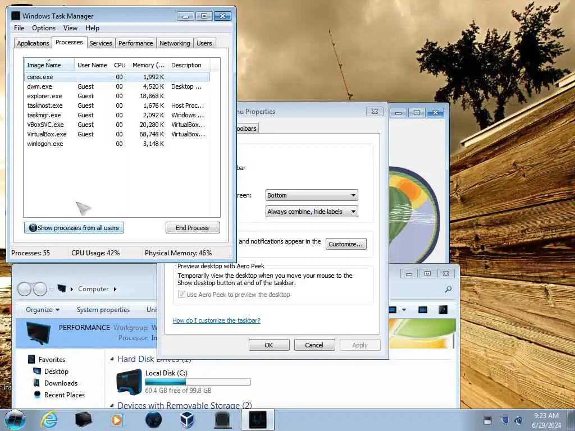Screen dimensions: 575x431
Task: Open Options menu in Task Manager
Action: click(44, 28)
